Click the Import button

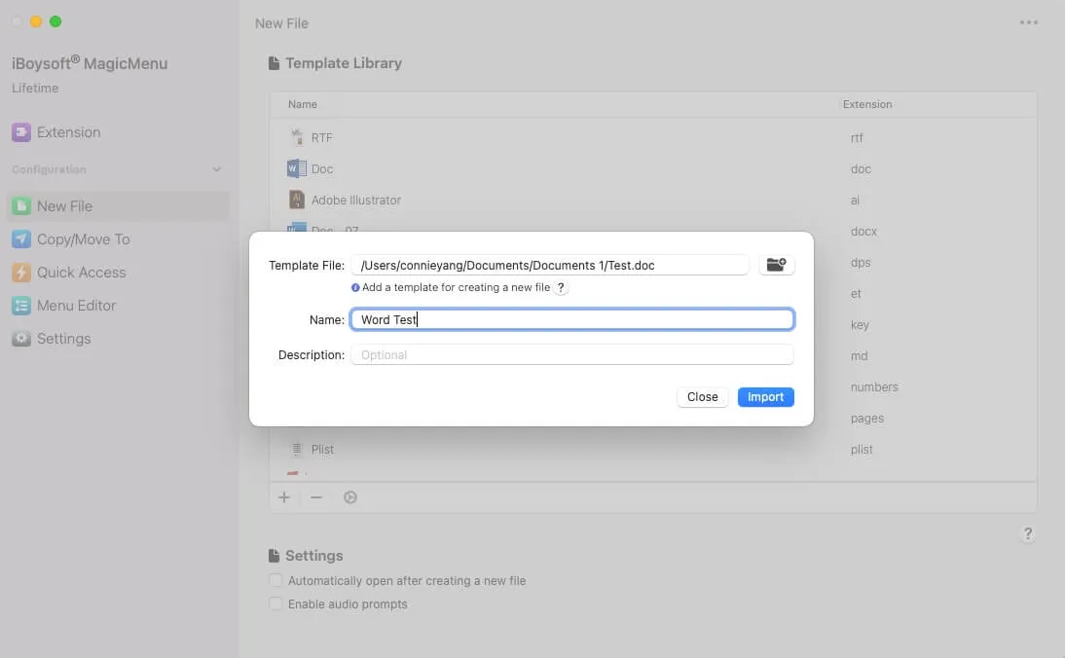765,397
